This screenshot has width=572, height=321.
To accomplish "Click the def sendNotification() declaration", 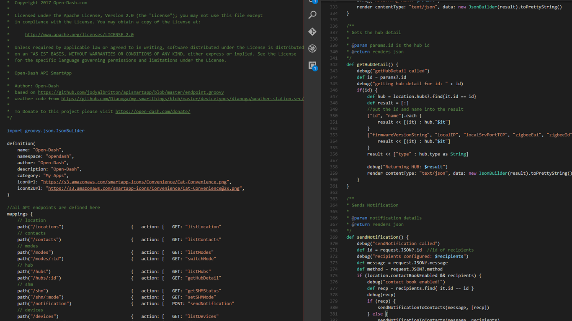I will click(377, 237).
